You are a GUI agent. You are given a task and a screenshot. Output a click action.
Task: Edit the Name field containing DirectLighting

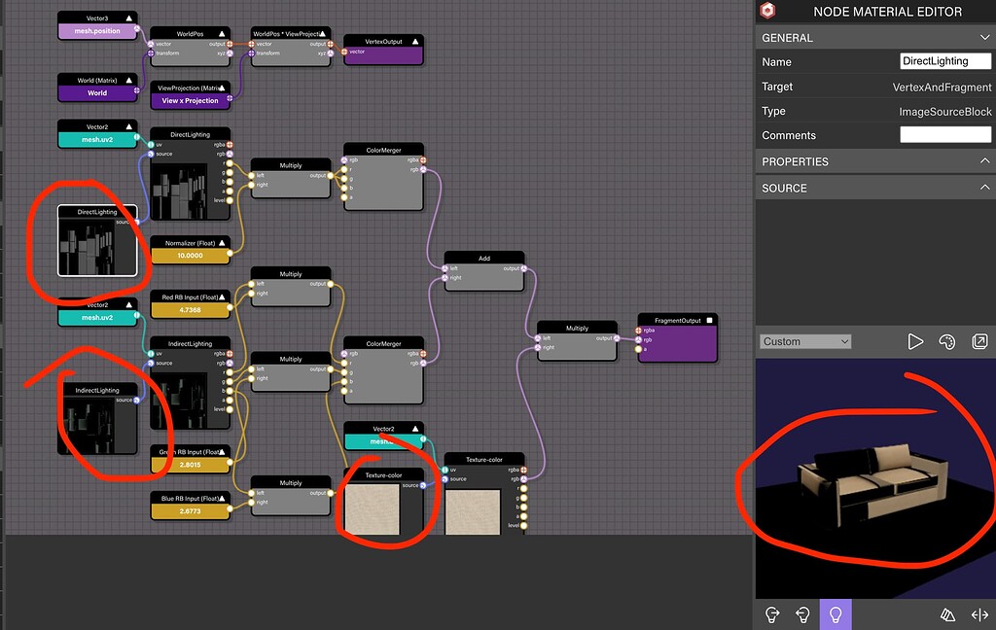[945, 61]
